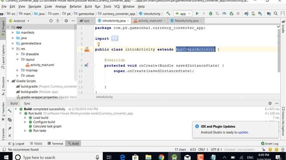286x160 pixels.
Task: Click the scroll-from-source target icon
Action: [x=51, y=21]
